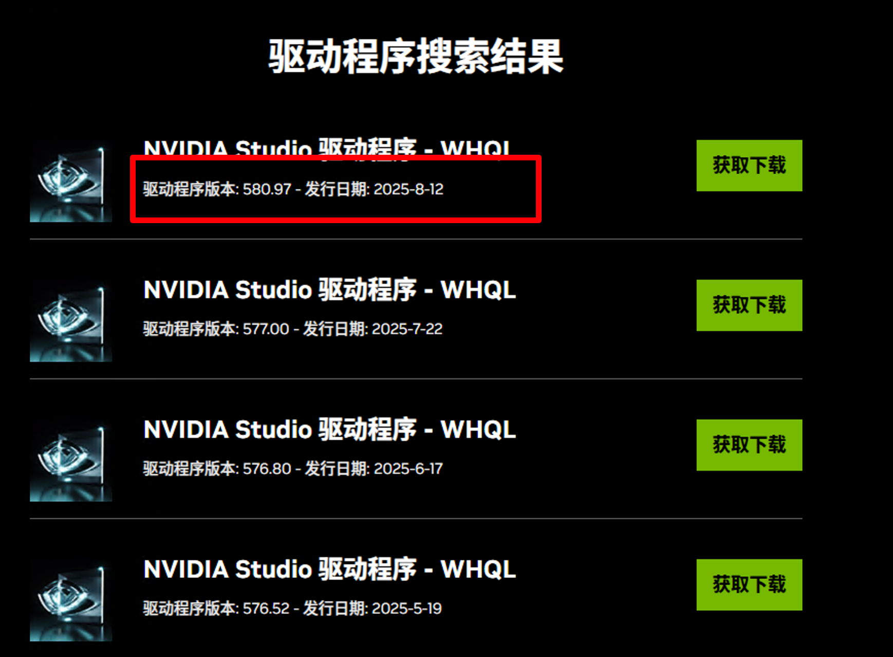This screenshot has width=893, height=657.
Task: Select the version line 576.80 dated 2025-6-17
Action: [293, 469]
